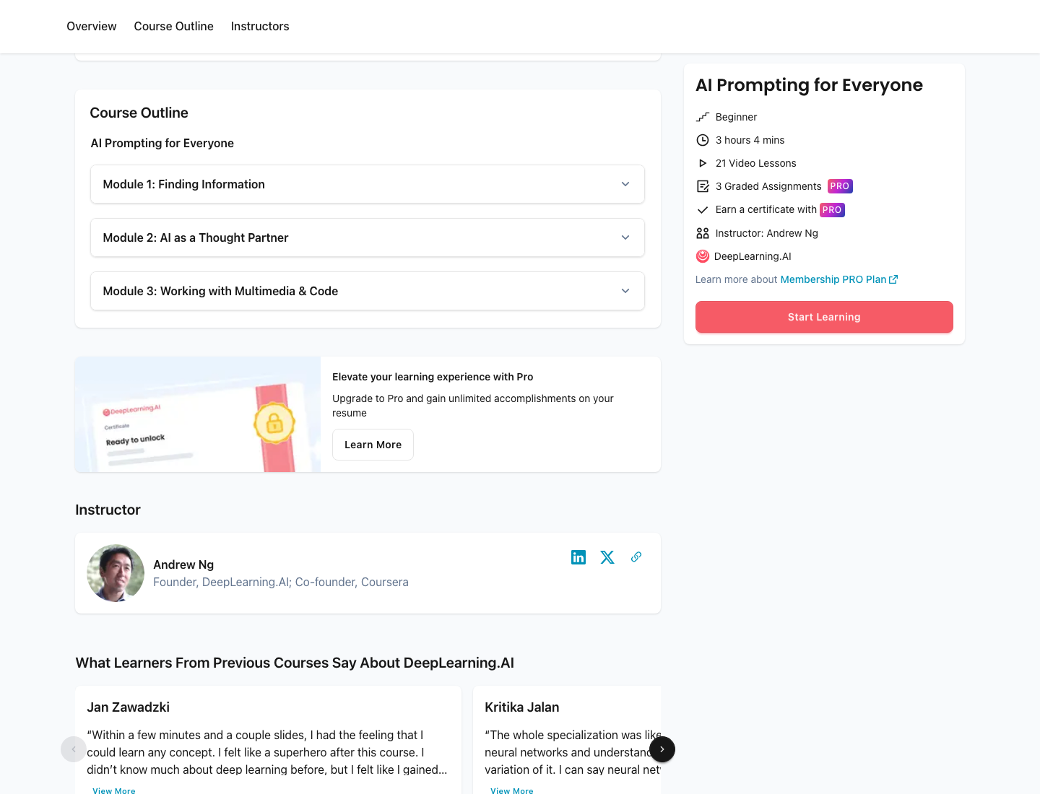Expand Module 2: AI as a Thought Partner

[368, 237]
